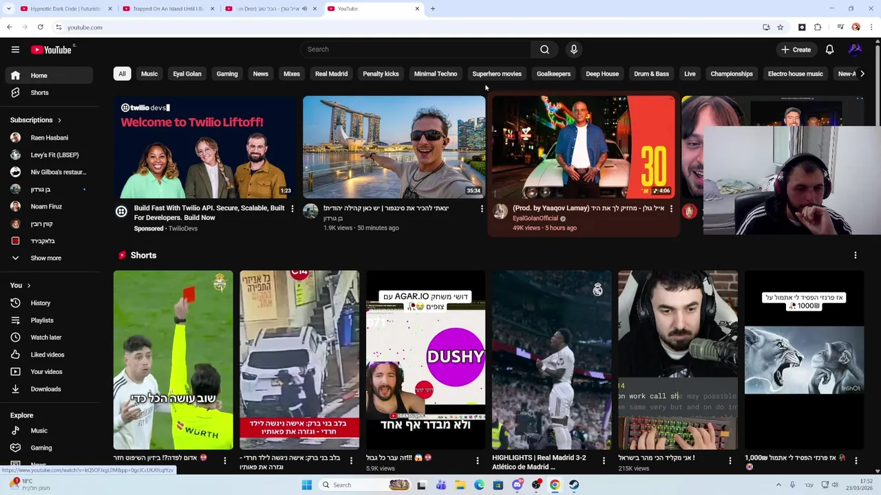Select the Deep House chip
881x495 pixels.
point(602,74)
